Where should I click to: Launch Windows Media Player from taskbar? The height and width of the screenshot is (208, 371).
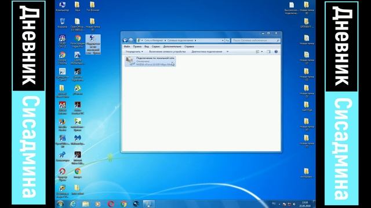[x=98, y=204]
